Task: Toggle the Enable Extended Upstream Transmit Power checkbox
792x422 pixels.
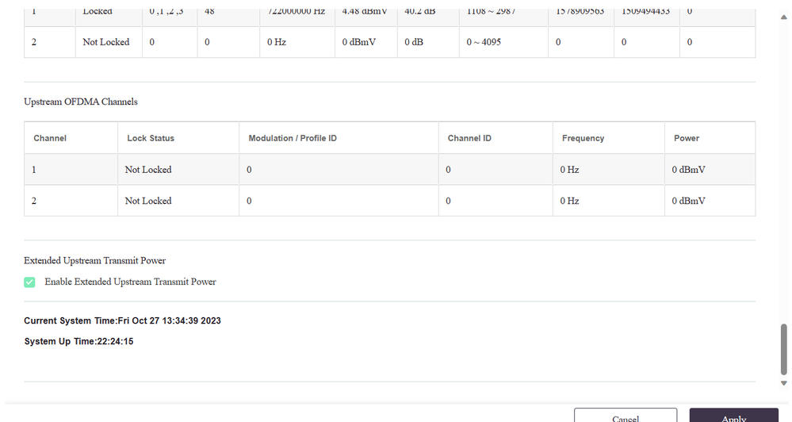Action: pos(29,282)
